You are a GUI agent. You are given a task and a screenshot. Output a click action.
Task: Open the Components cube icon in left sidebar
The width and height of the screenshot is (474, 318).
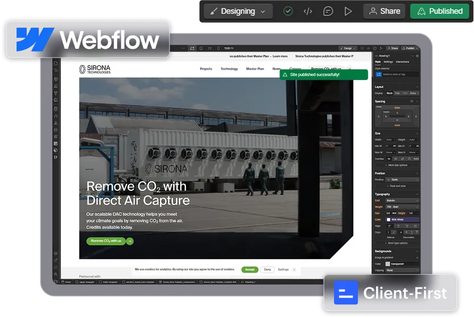(56, 79)
